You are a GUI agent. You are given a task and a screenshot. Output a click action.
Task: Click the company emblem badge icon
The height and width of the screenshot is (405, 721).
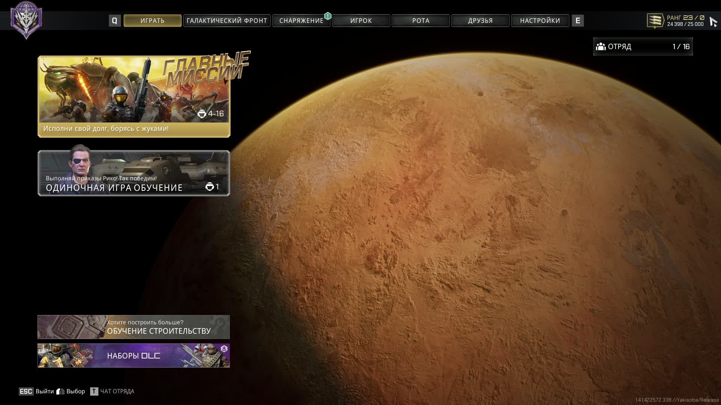(x=26, y=20)
